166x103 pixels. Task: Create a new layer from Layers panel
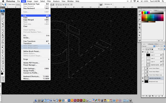point(159,96)
